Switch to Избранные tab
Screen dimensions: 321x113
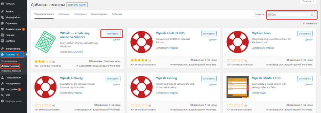click(x=64, y=14)
